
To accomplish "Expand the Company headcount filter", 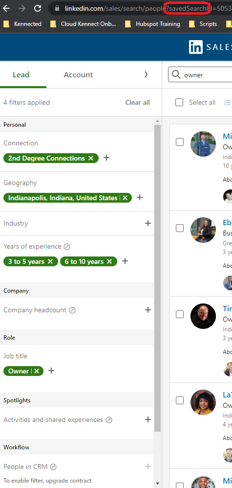I will click(148, 310).
